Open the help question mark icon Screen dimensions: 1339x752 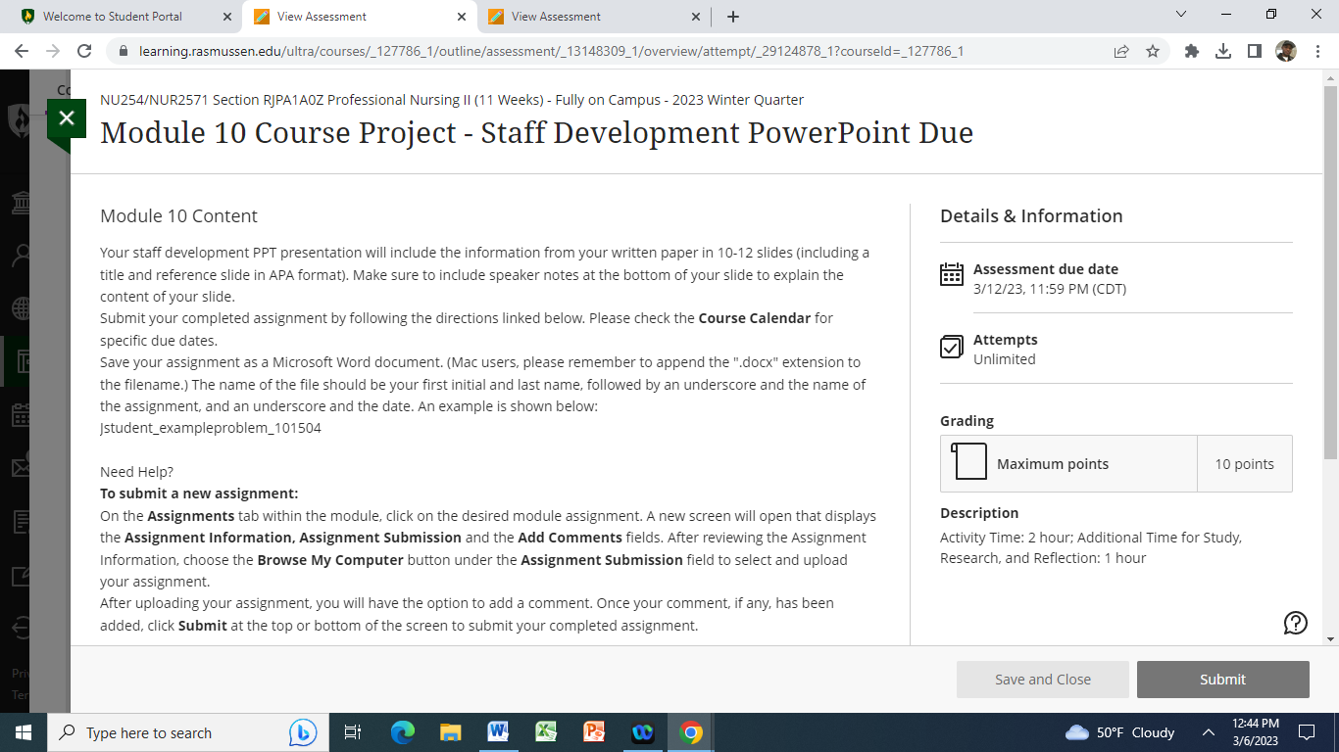click(x=1296, y=623)
